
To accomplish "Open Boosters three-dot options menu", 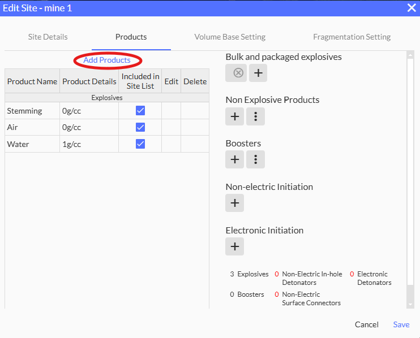I will [256, 160].
